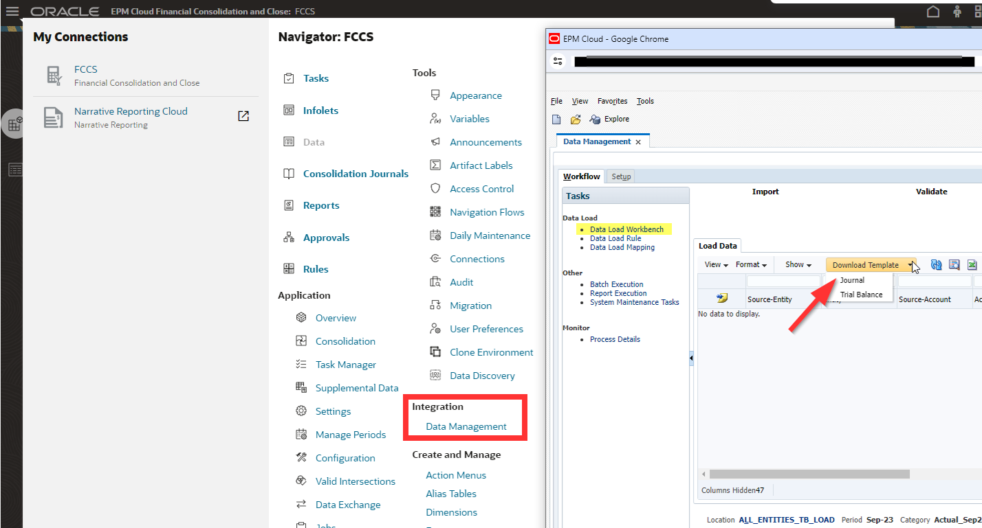982x528 pixels.
Task: Open the System Maintenance Tasks link
Action: pos(634,302)
